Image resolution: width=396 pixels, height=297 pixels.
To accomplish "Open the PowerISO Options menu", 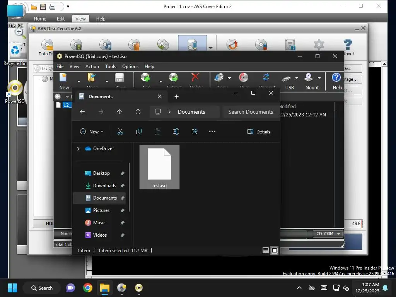I will pyautogui.click(x=130, y=67).
